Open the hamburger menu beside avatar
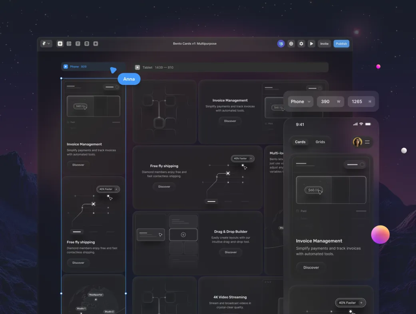 (367, 142)
